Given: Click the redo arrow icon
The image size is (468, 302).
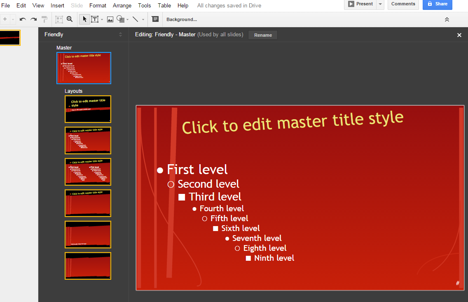Looking at the screenshot, I should click(x=33, y=19).
